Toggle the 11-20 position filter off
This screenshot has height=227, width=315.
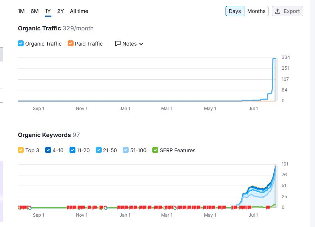pos(72,150)
